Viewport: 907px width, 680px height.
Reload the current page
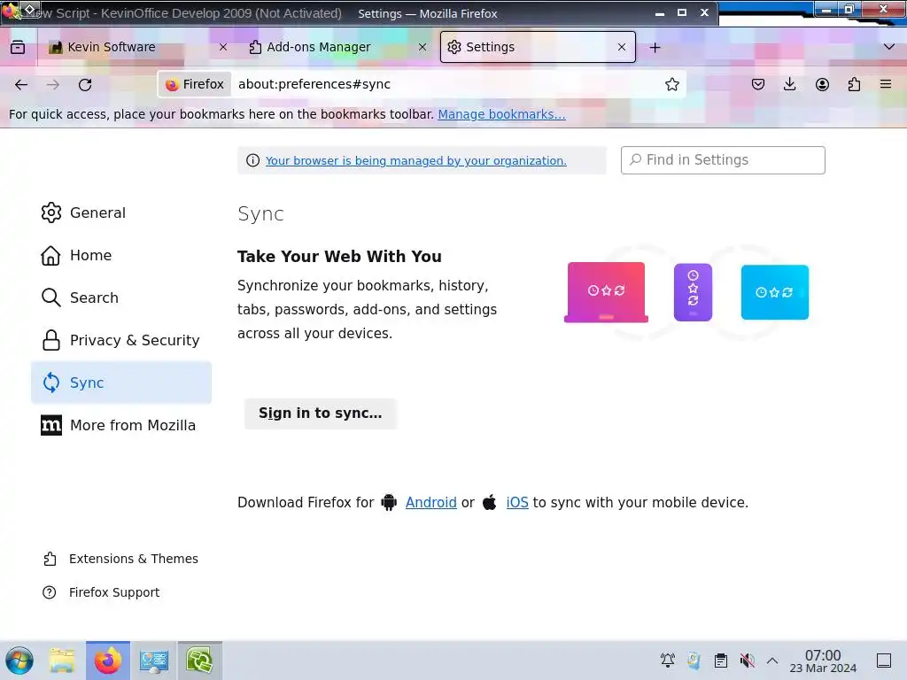85,85
